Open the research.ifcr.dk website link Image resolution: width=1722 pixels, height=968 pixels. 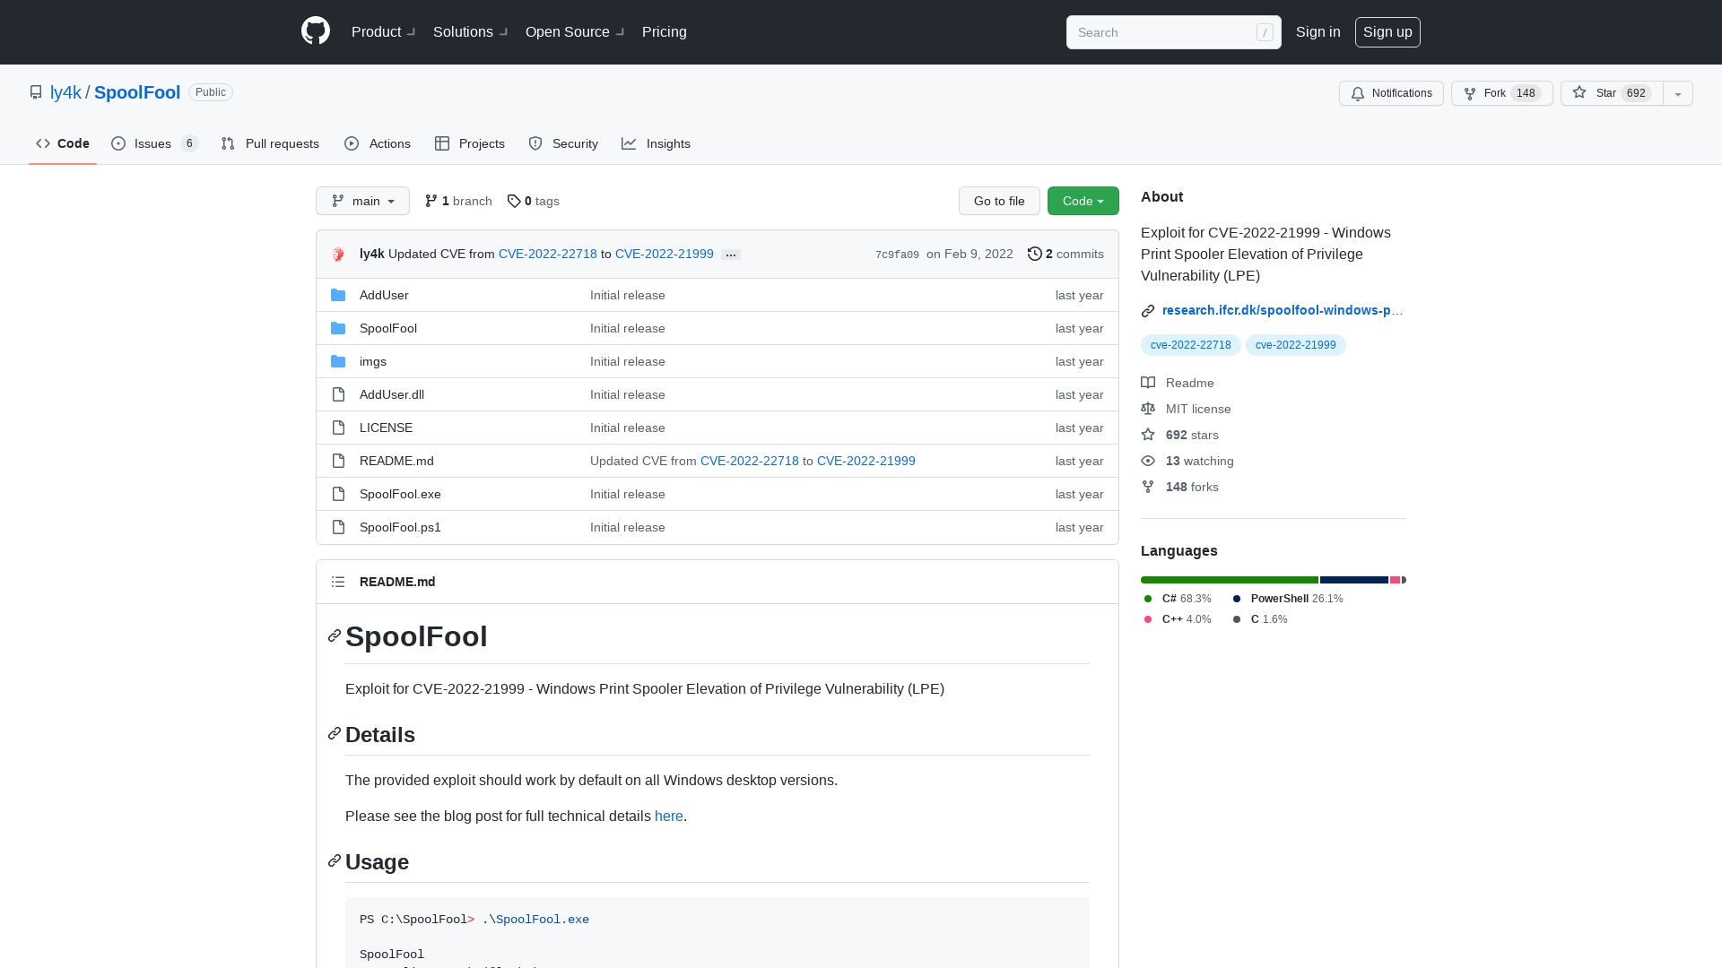[x=1283, y=310]
